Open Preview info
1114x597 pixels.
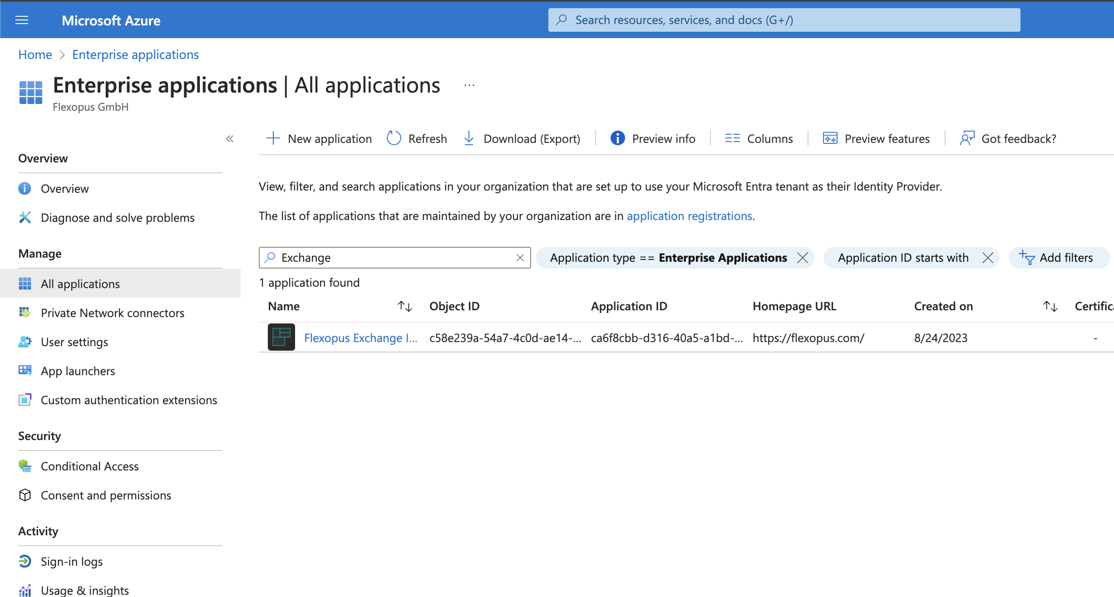(x=652, y=138)
